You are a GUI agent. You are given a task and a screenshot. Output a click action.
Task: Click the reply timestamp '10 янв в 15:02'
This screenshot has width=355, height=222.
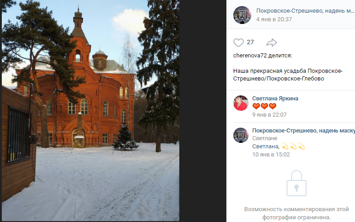(x=271, y=155)
